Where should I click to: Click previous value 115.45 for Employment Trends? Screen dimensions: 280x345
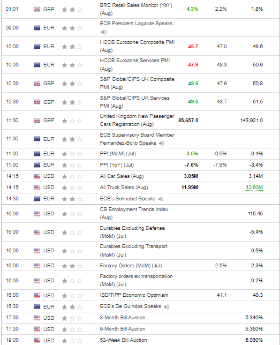click(255, 213)
